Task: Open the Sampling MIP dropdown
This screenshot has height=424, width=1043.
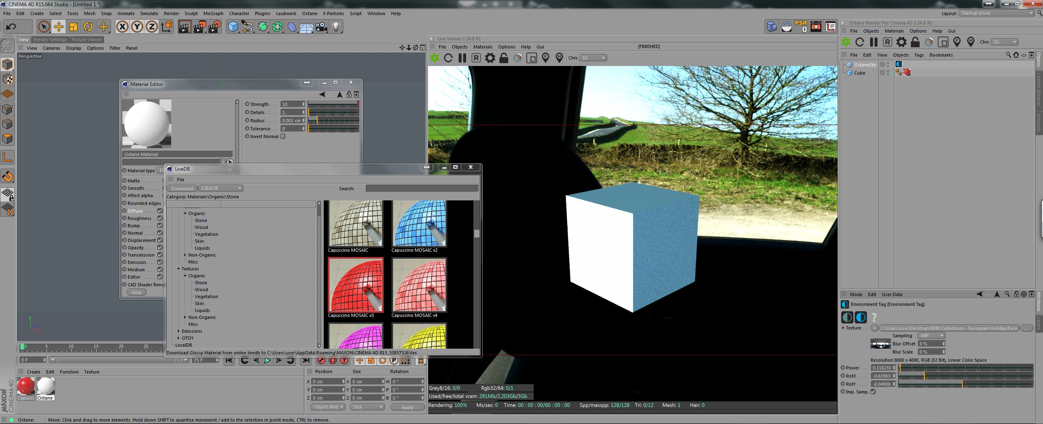Action: [x=931, y=336]
